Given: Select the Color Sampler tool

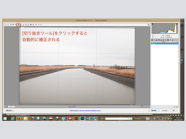Looking at the screenshot, I should point(13,25).
